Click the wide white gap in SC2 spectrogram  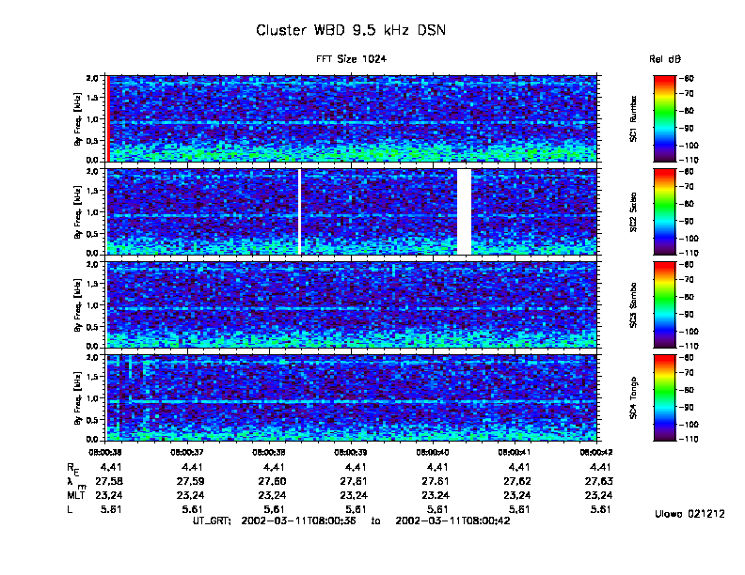coord(464,211)
